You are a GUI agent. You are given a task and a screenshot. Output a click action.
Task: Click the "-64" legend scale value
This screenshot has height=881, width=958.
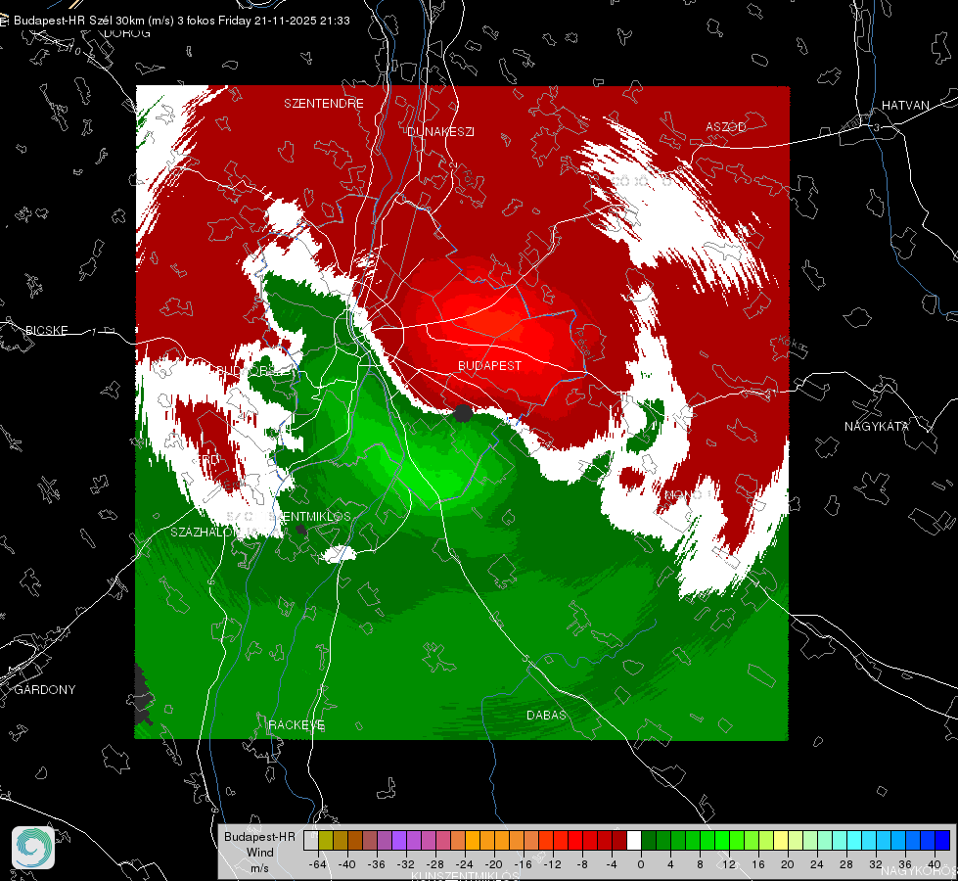pos(317,864)
